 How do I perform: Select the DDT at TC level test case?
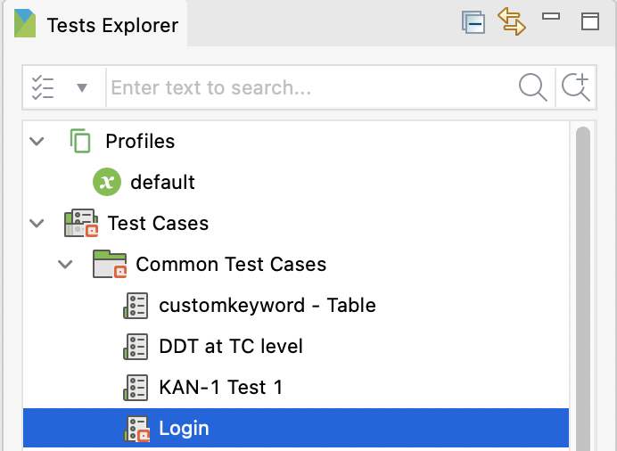pos(230,346)
